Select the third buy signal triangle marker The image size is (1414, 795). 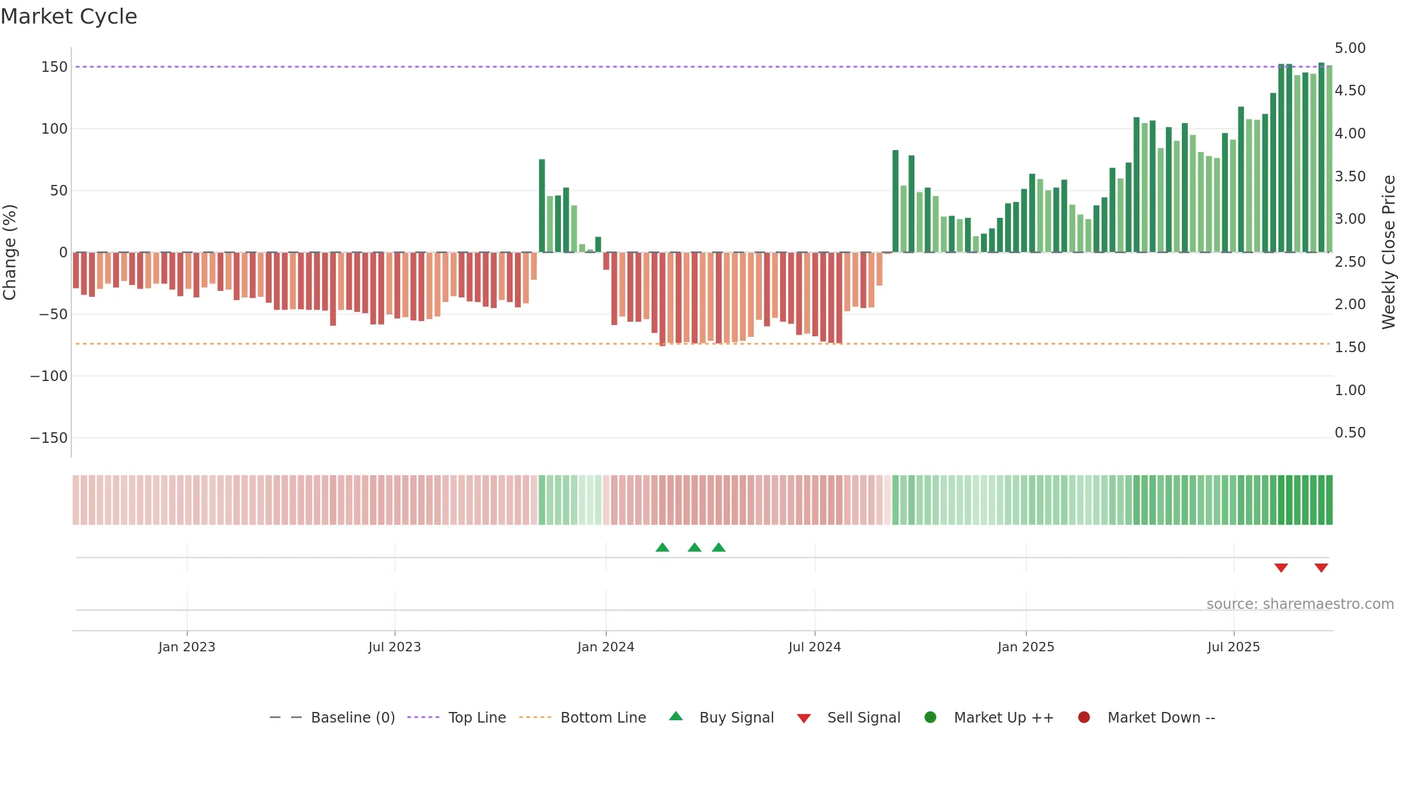tap(719, 548)
